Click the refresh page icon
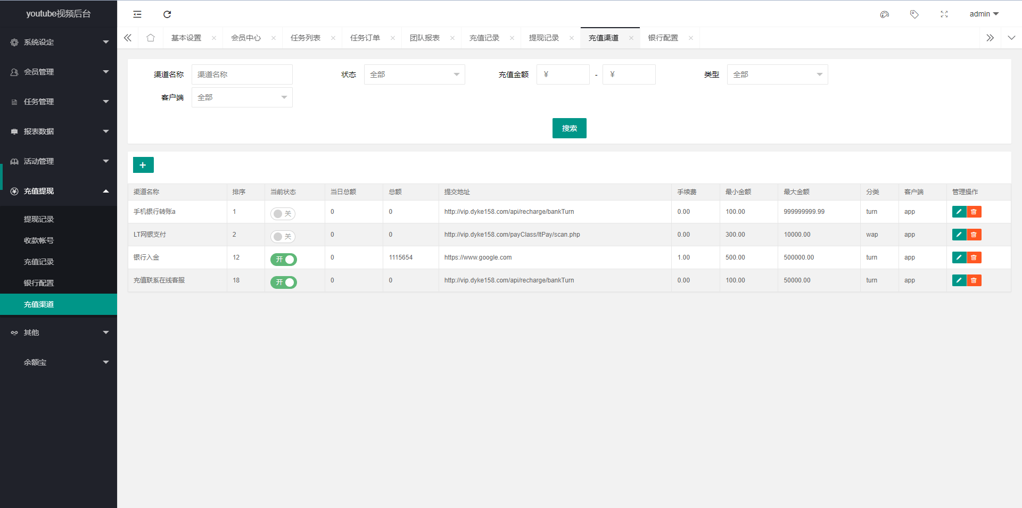Screen dimensions: 1022x508 pos(167,14)
